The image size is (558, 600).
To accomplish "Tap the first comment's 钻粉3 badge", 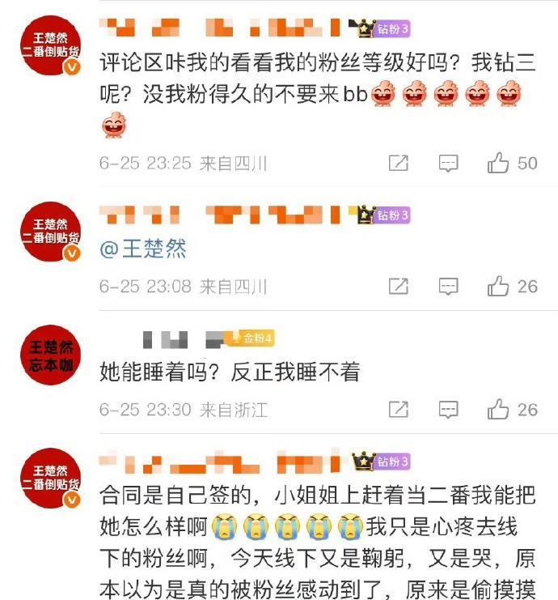I will point(391,28).
